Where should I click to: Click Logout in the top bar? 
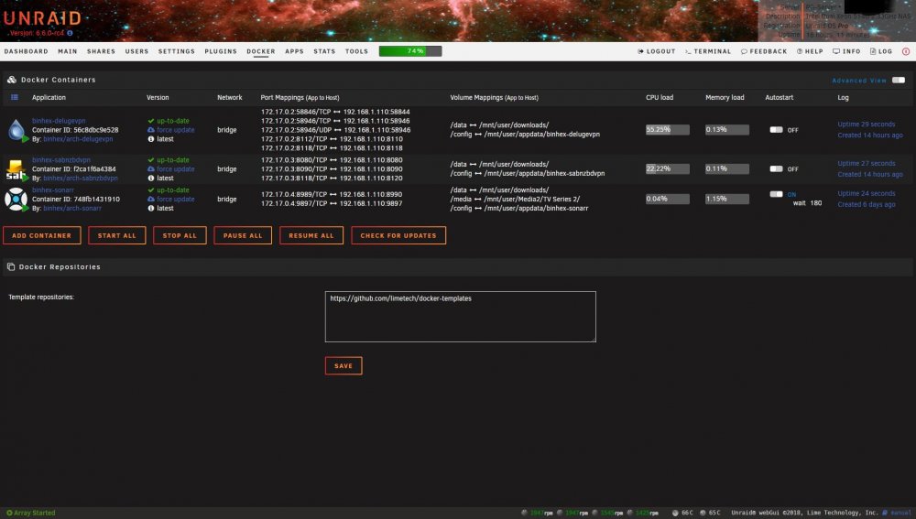(x=656, y=51)
